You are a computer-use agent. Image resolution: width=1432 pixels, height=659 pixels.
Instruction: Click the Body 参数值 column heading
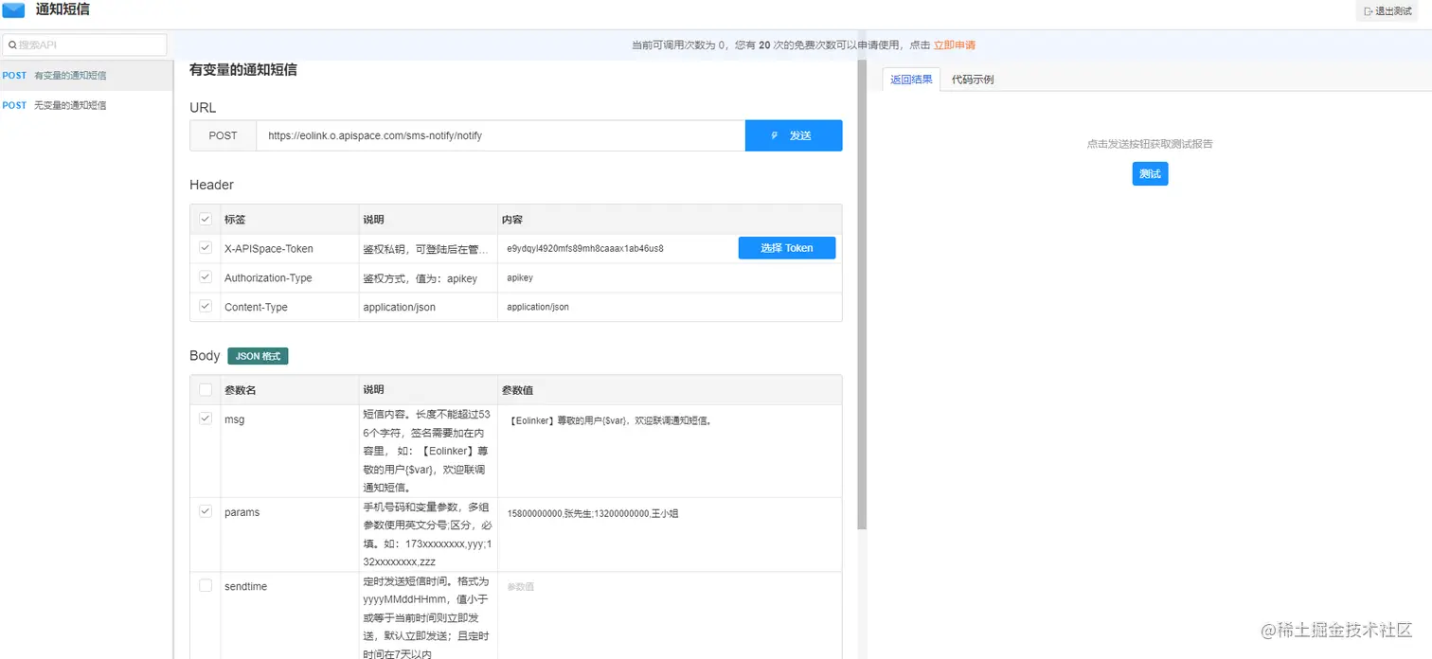(517, 390)
